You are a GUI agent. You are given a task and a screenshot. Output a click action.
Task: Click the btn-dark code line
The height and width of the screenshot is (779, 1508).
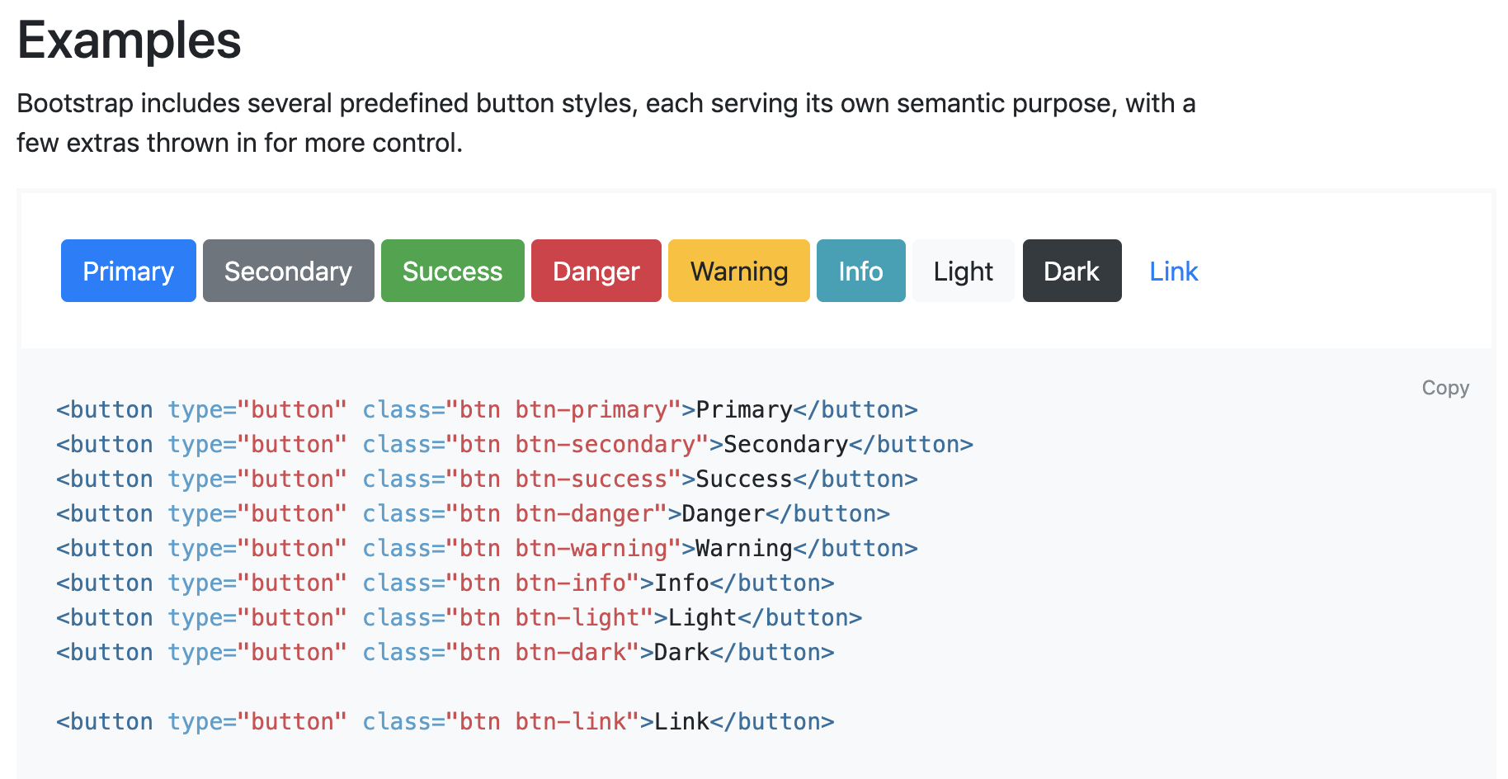point(445,653)
